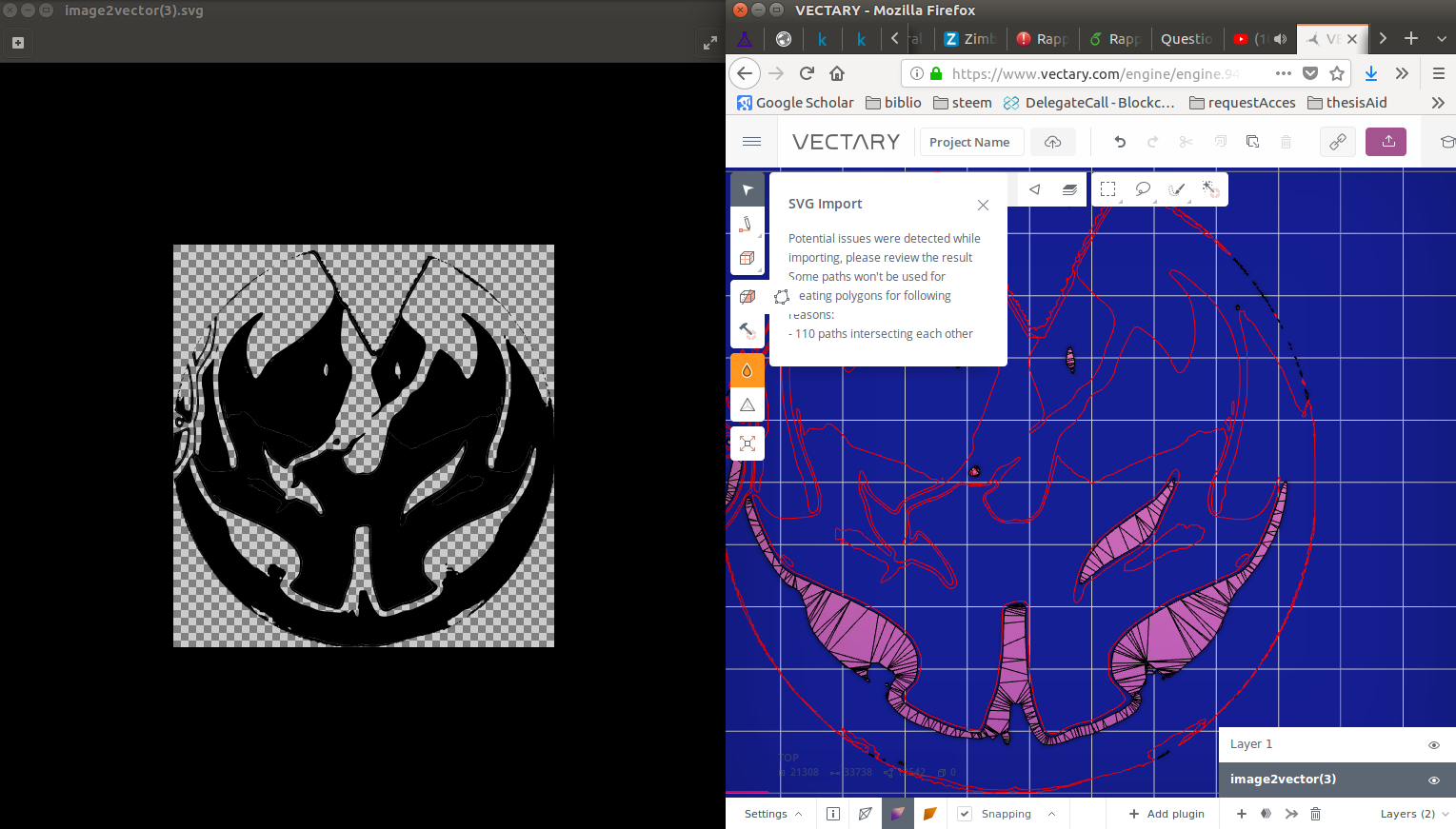Switch to first Rapp tab with red icon

[x=1042, y=39]
